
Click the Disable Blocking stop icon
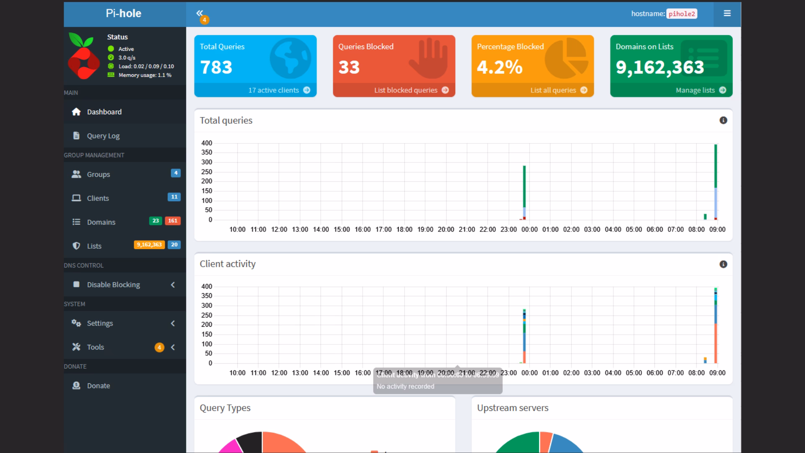(x=76, y=284)
